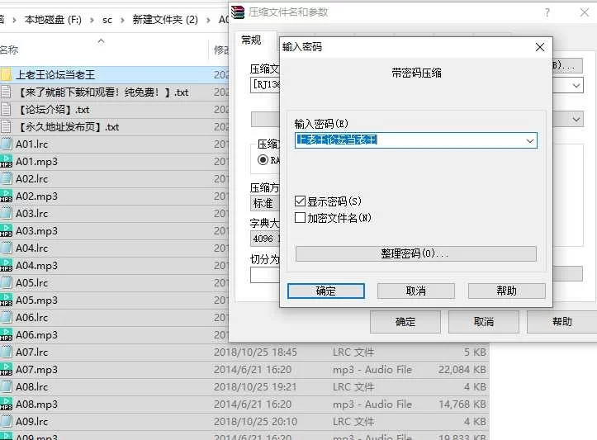This screenshot has height=440, width=597.
Task: Select the 上老王论坛当老王 folder icon
Action: pos(6,74)
